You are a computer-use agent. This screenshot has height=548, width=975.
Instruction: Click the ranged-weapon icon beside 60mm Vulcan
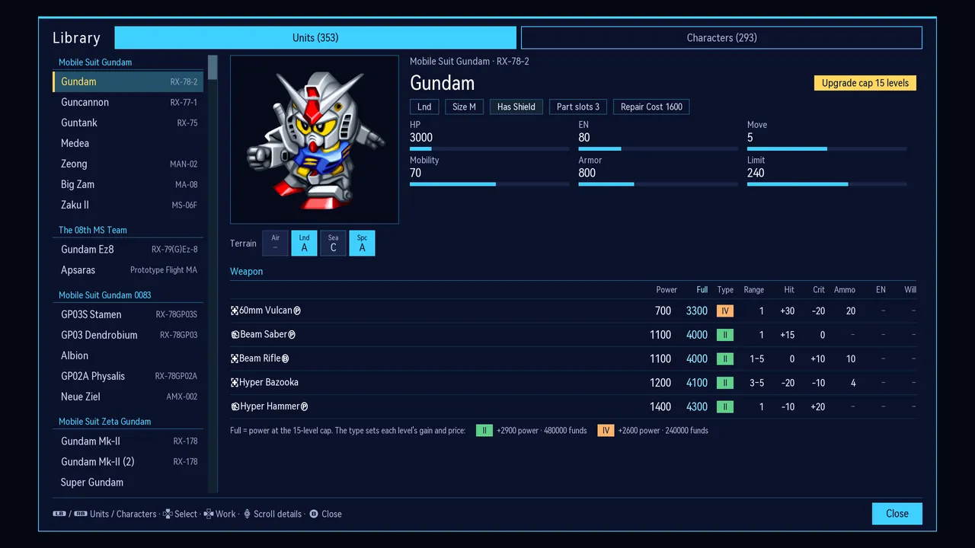pyautogui.click(x=235, y=311)
